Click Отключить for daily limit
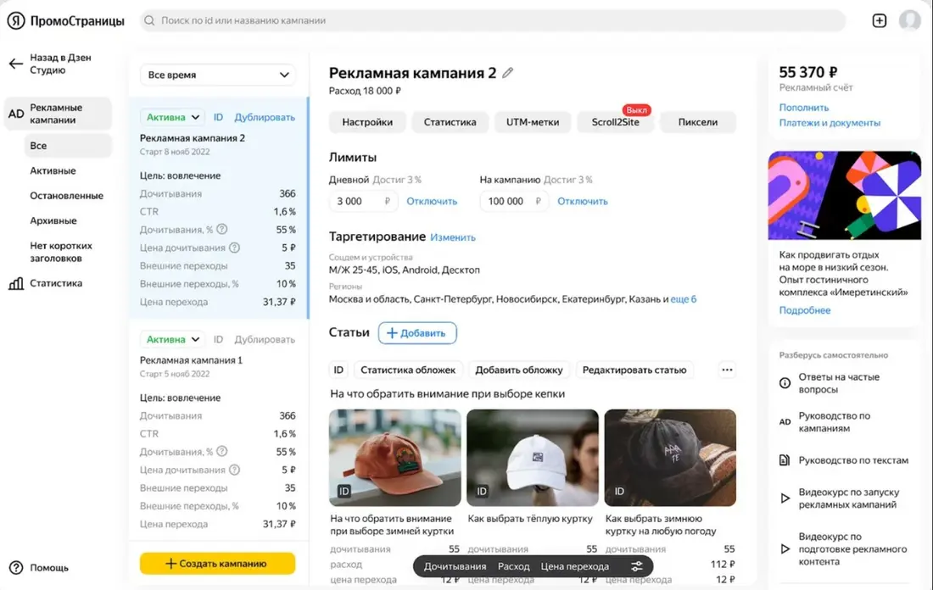This screenshot has width=933, height=590. point(432,201)
